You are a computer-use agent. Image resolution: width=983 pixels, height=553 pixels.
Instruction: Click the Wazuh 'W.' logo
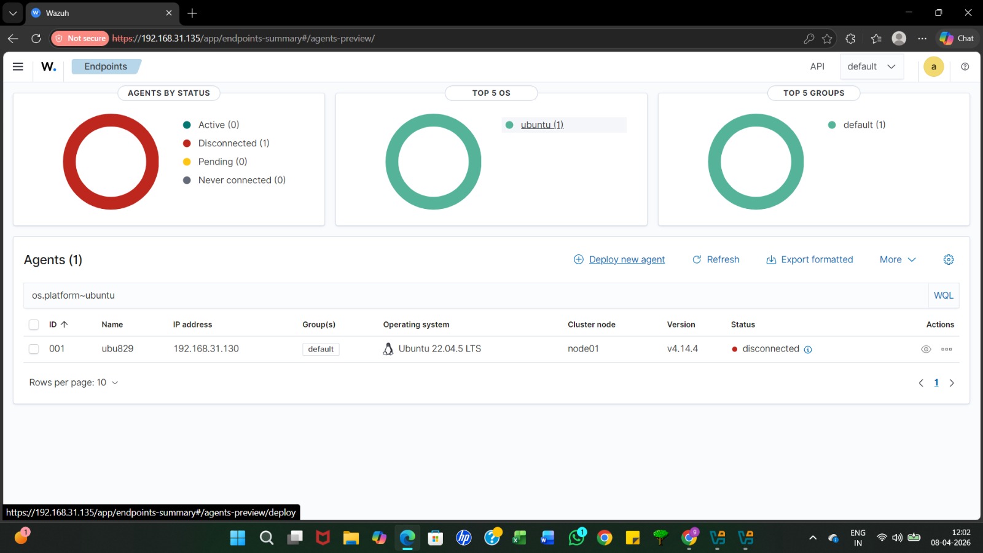point(49,66)
